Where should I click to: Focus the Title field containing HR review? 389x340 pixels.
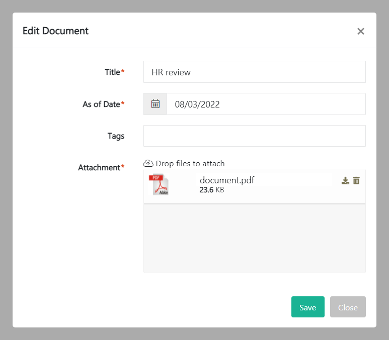pos(254,72)
